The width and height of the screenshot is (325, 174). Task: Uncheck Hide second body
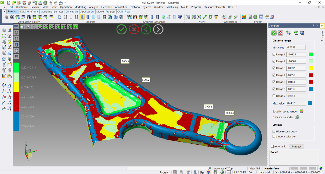point(274,131)
